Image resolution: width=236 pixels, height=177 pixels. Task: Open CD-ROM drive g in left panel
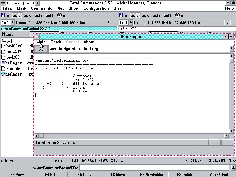pyautogui.click(x=61, y=15)
